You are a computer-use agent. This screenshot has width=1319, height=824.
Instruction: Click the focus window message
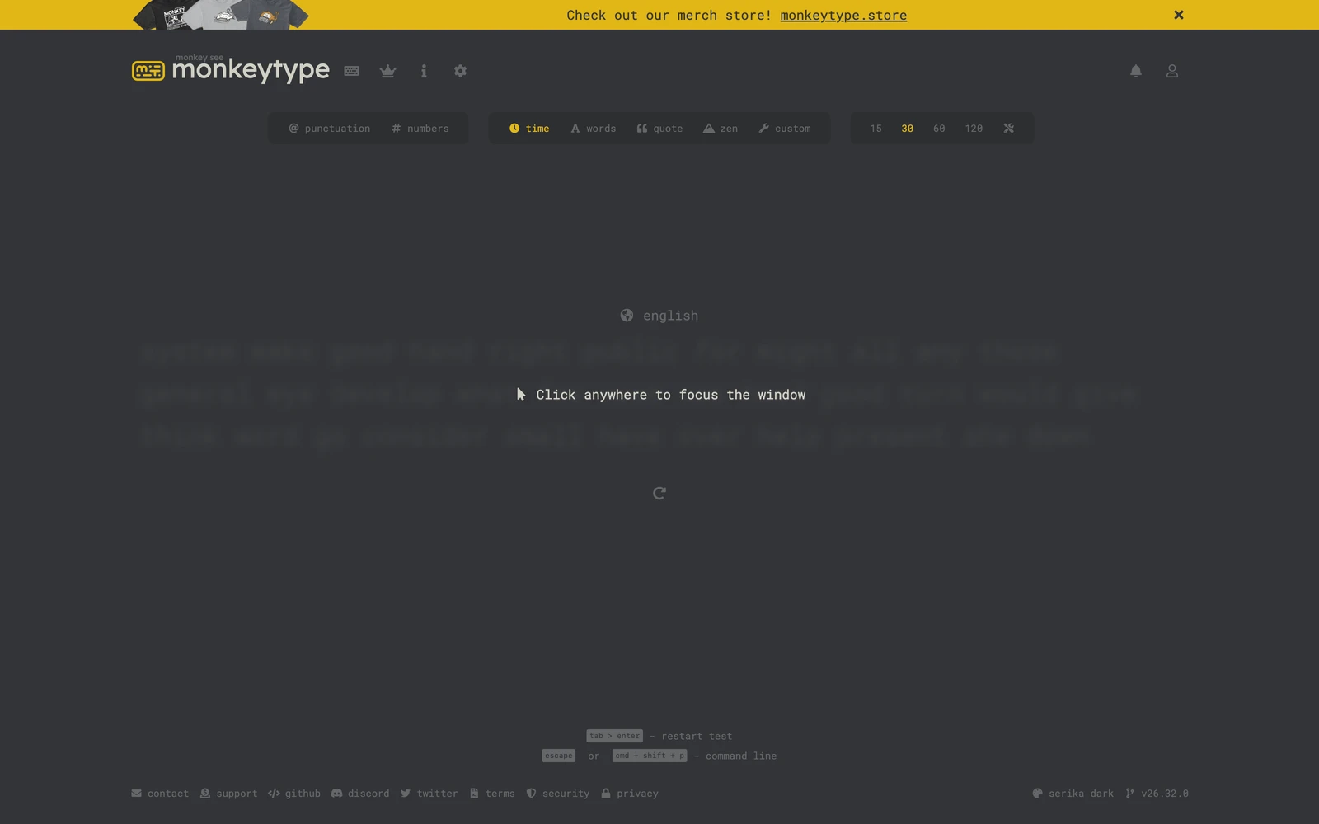pos(661,395)
